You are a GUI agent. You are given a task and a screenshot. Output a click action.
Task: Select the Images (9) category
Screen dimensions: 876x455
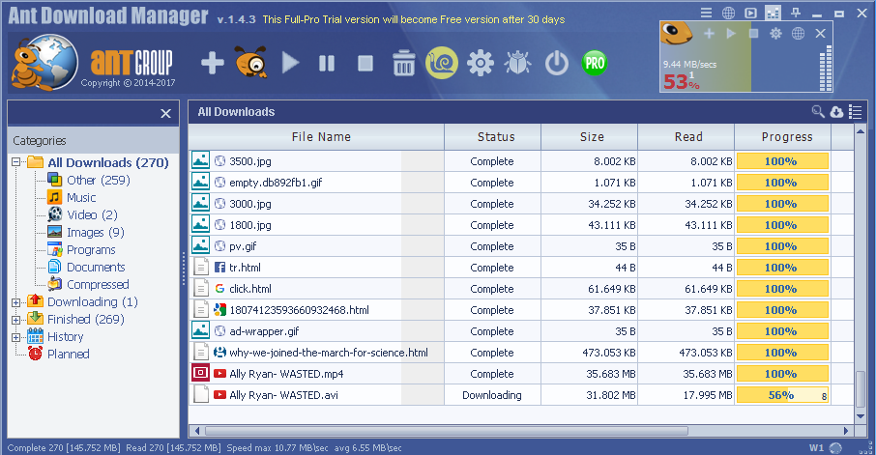(95, 232)
